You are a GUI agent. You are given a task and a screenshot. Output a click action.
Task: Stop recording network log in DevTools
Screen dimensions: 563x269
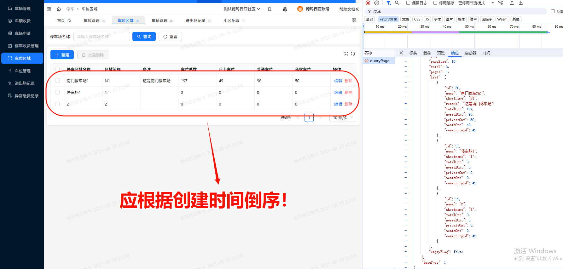pyautogui.click(x=368, y=3)
